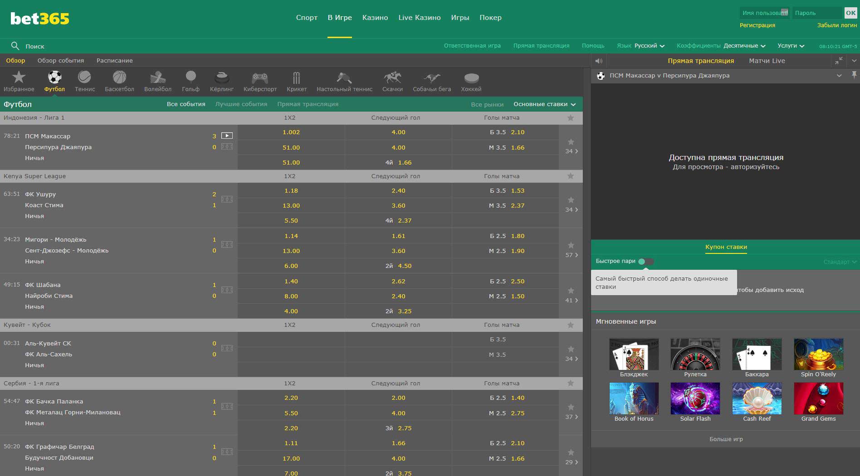Select the Кёрлинг sport icon
This screenshot has height=476, width=860.
tap(221, 78)
